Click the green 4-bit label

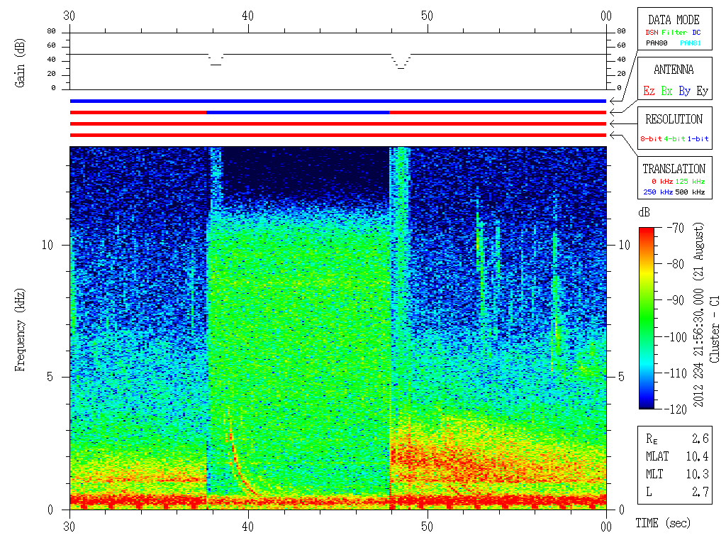674,138
